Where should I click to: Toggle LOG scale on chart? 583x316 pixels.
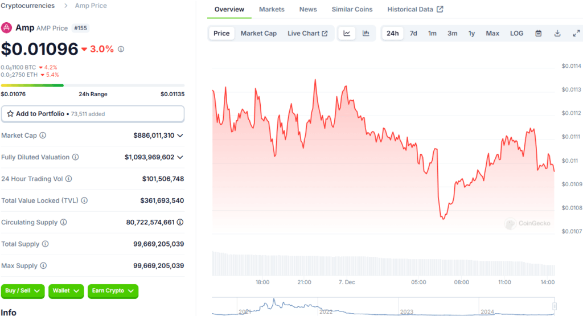click(516, 33)
